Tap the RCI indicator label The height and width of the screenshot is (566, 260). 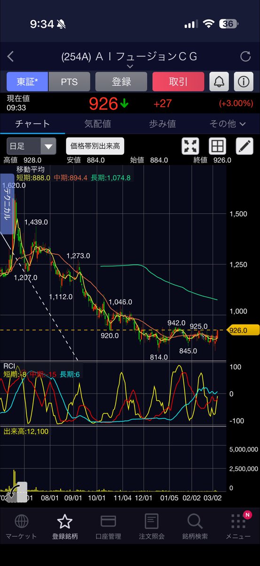click(x=9, y=366)
